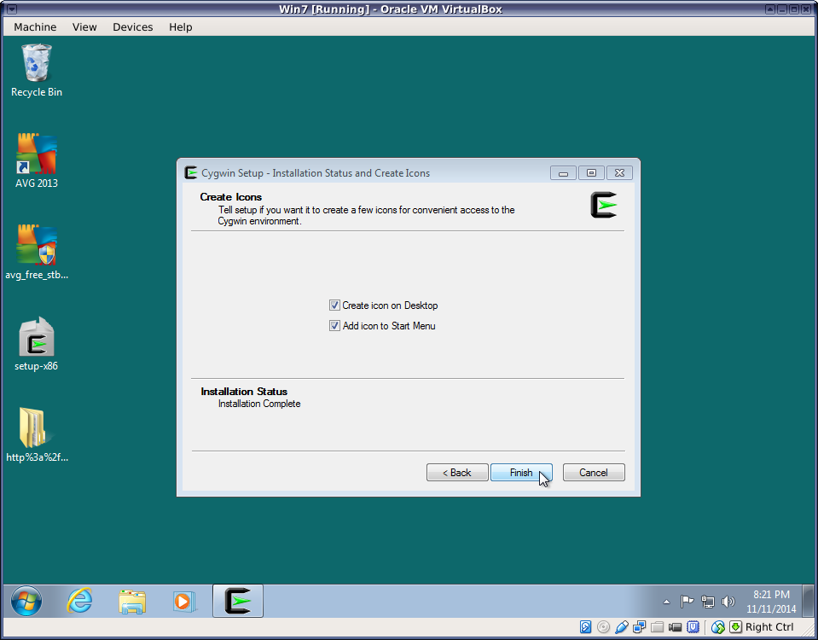
Task: Open the Windows Start orb
Action: 26,601
